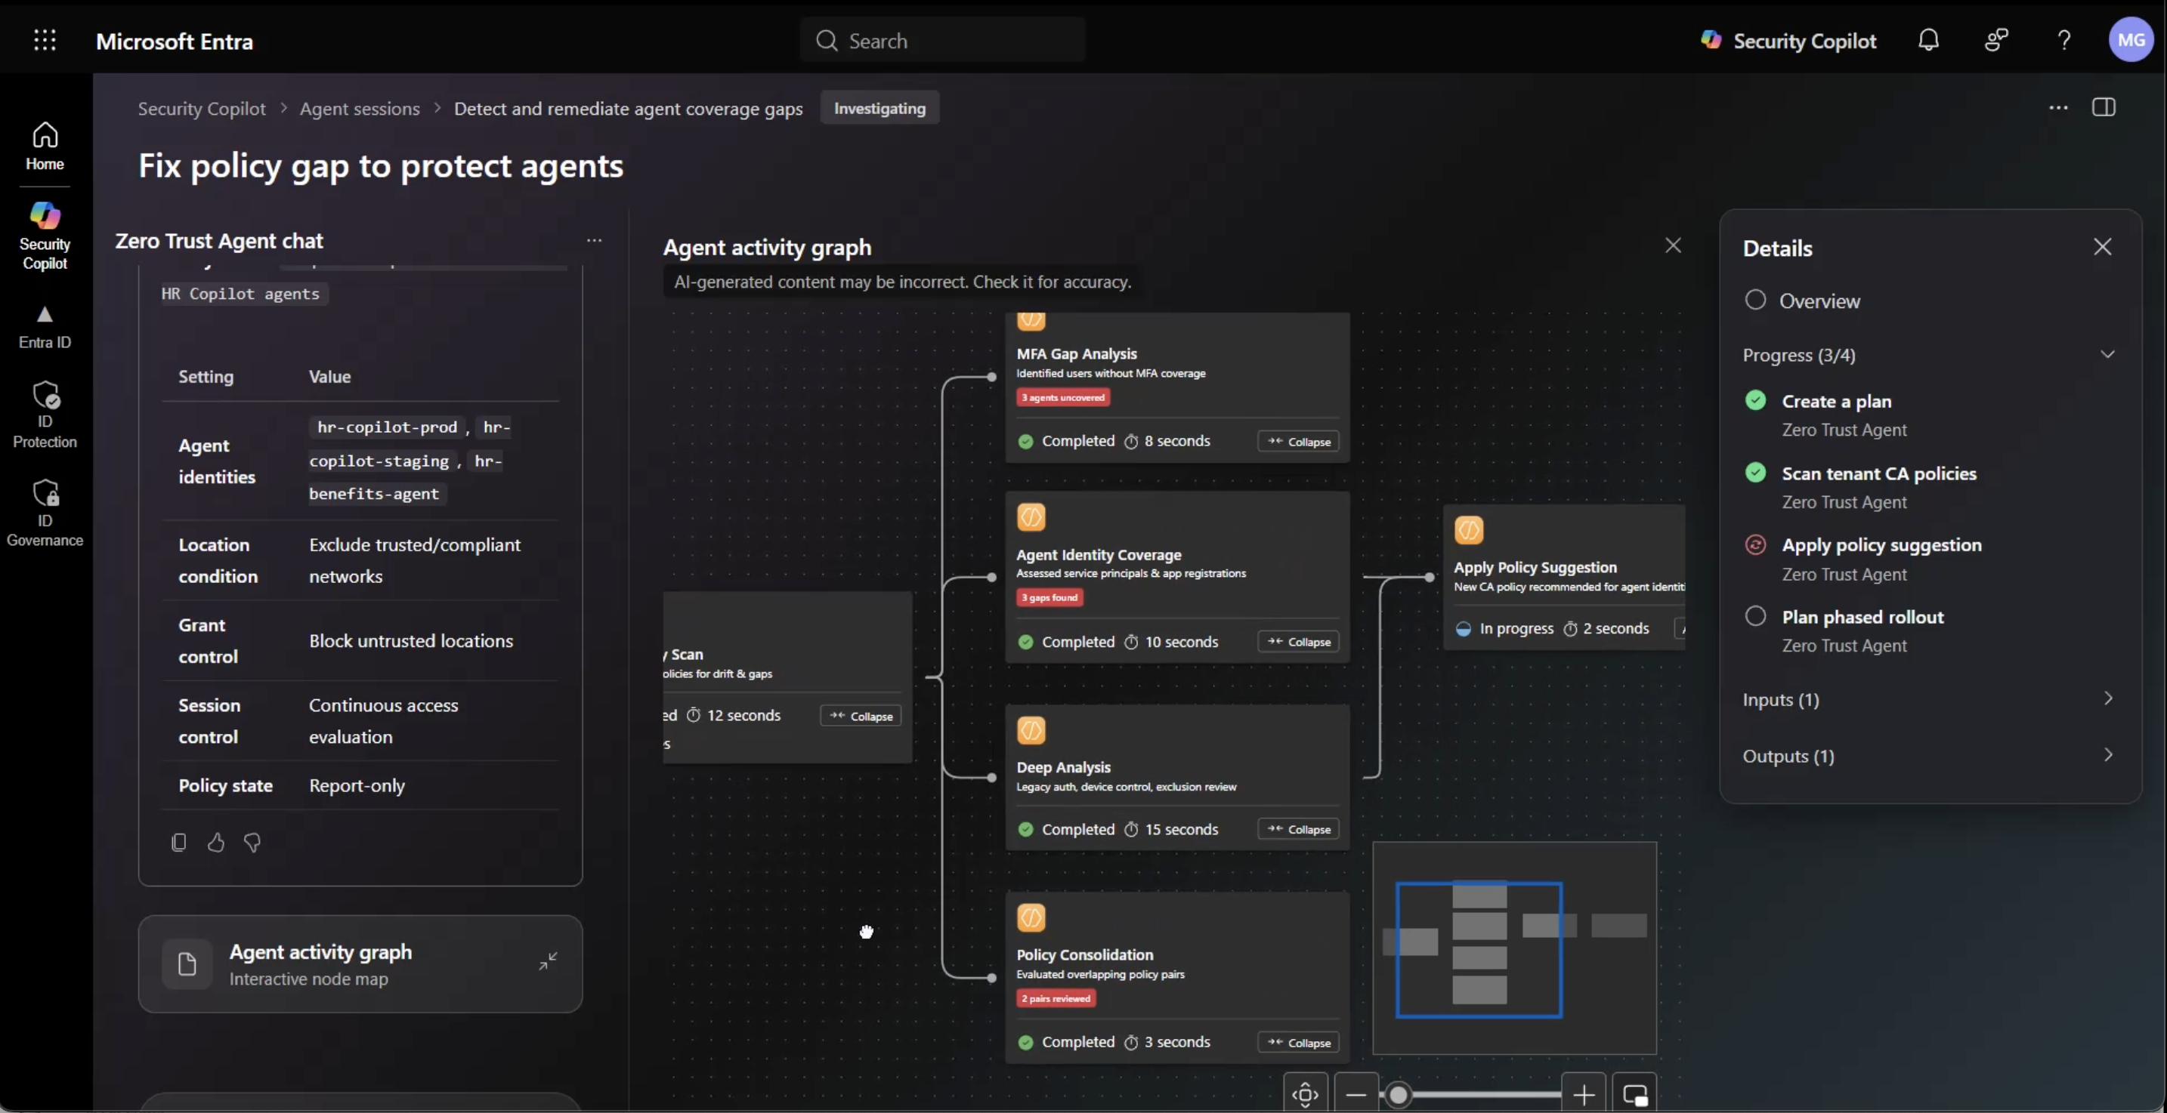
Task: Select the Overview radio option
Action: pyautogui.click(x=1756, y=300)
